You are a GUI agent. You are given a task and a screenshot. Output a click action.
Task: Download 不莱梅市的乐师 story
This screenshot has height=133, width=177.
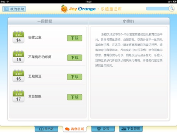point(74,58)
